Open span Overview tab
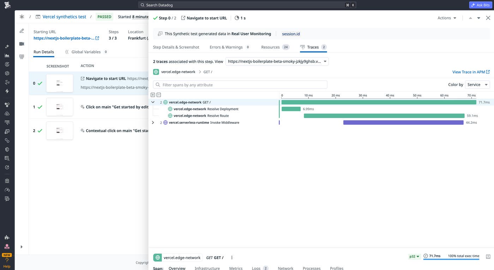 (x=177, y=268)
